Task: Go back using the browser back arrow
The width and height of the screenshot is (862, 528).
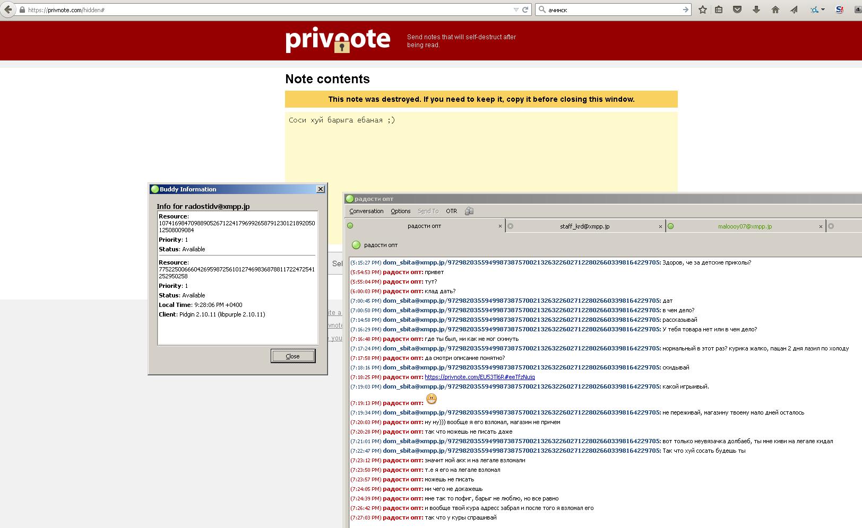Action: tap(8, 10)
